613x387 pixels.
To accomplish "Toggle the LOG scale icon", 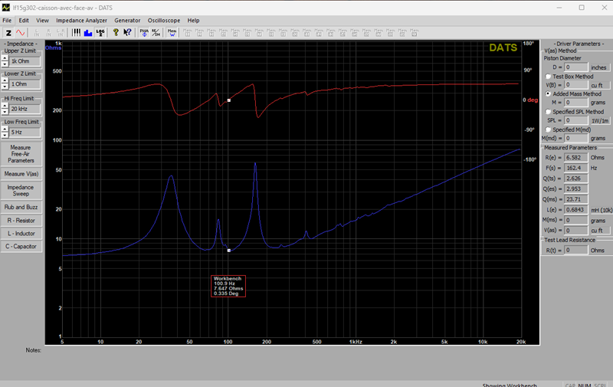I will point(100,33).
